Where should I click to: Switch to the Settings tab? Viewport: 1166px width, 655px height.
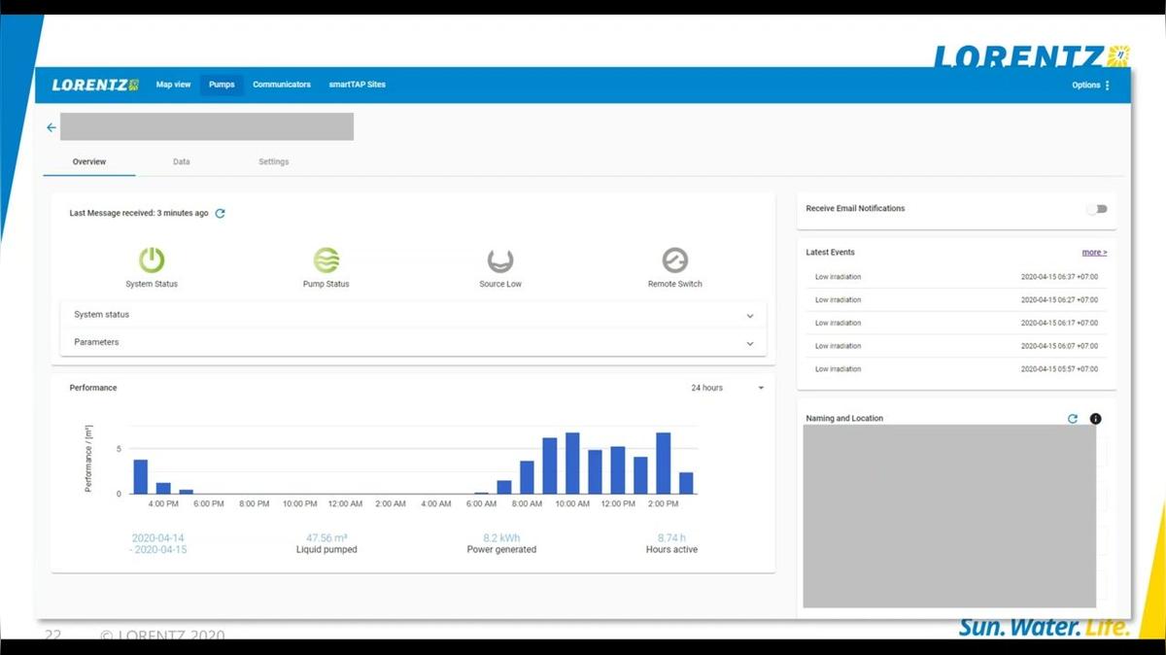pos(273,161)
